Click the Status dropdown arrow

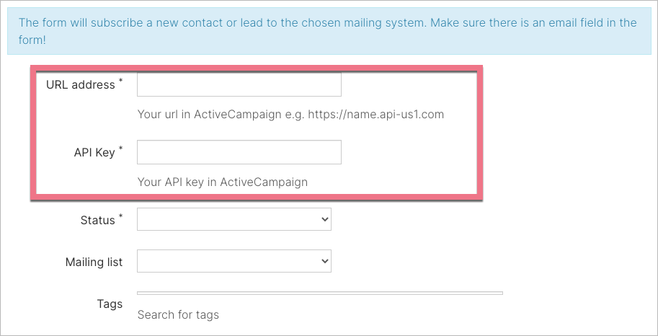(x=324, y=219)
